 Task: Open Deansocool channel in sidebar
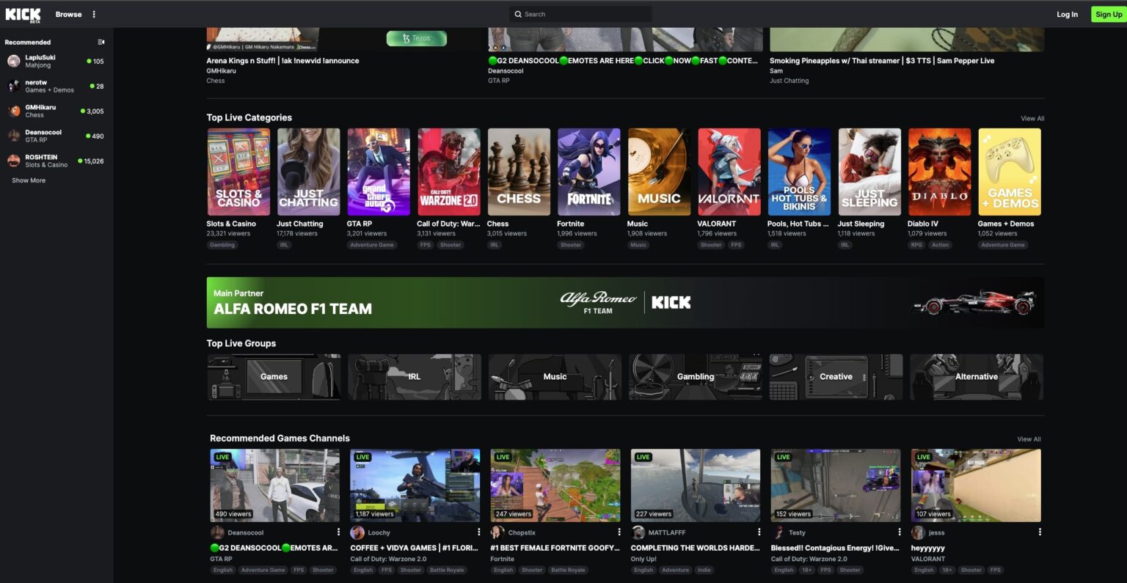pyautogui.click(x=56, y=136)
